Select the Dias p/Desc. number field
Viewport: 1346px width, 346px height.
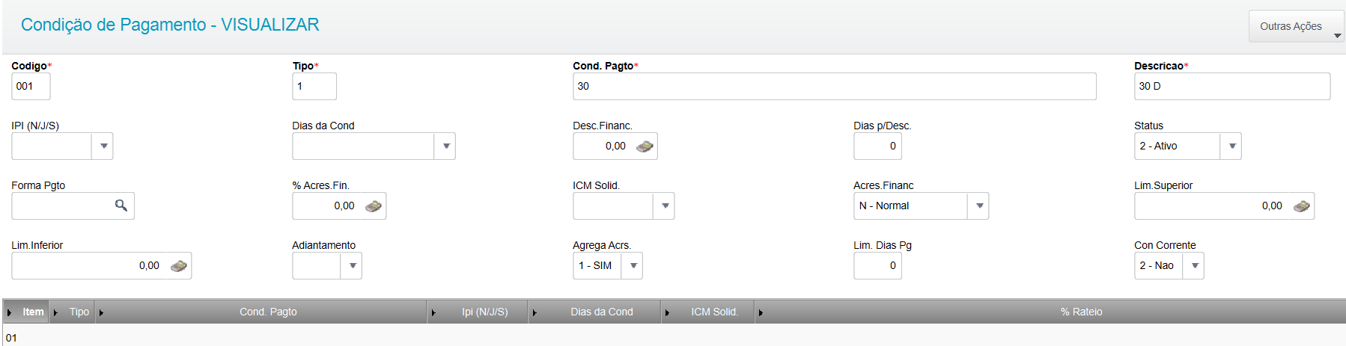pos(877,146)
